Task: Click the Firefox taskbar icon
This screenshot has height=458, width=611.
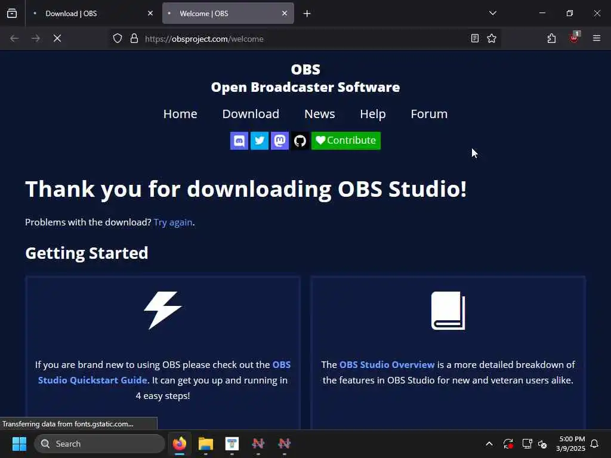Action: pos(180,444)
